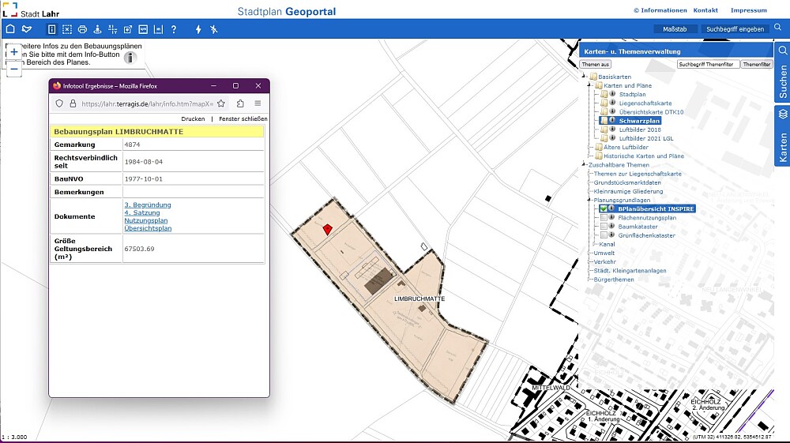
Task: Click the Themen aus button
Action: tap(596, 64)
